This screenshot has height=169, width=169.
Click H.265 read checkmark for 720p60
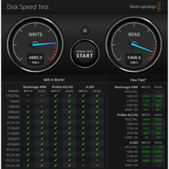(x=97, y=101)
